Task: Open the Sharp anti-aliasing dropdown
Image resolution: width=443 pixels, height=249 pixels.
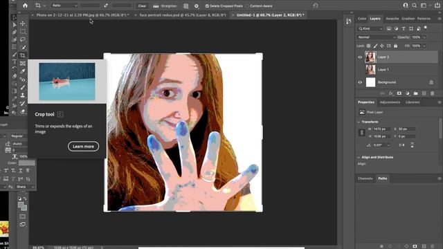Action: 25,187
